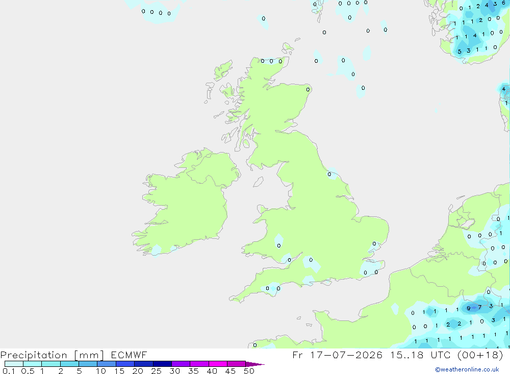The width and height of the screenshot is (510, 374).
Task: Click the legend label '50'
Action: pos(249,371)
